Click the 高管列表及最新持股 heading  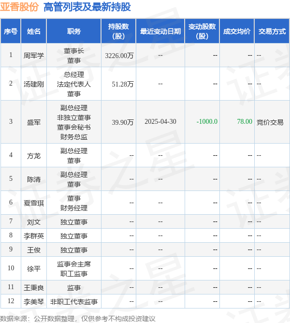(x=87, y=7)
